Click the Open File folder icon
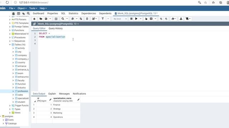 41,19
